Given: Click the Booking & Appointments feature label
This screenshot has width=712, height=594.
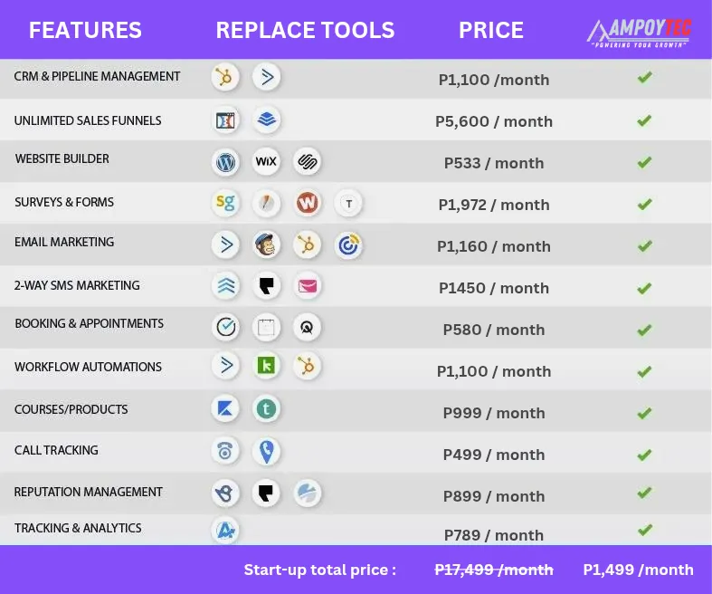Looking at the screenshot, I should point(89,323).
